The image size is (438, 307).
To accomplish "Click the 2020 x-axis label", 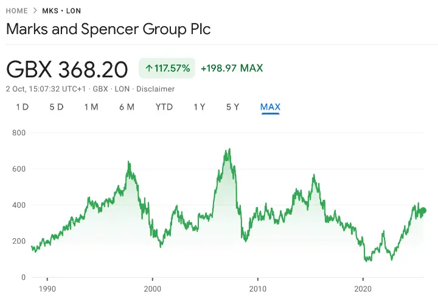I will 363,289.
